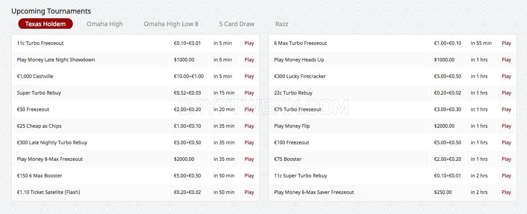Click Play for €25 Cheap as Chips
This screenshot has height=214, width=527.
(249, 126)
